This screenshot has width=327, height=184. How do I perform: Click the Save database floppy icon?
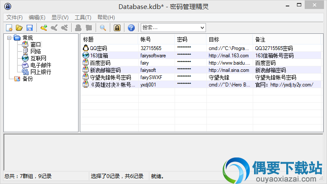coord(30,28)
